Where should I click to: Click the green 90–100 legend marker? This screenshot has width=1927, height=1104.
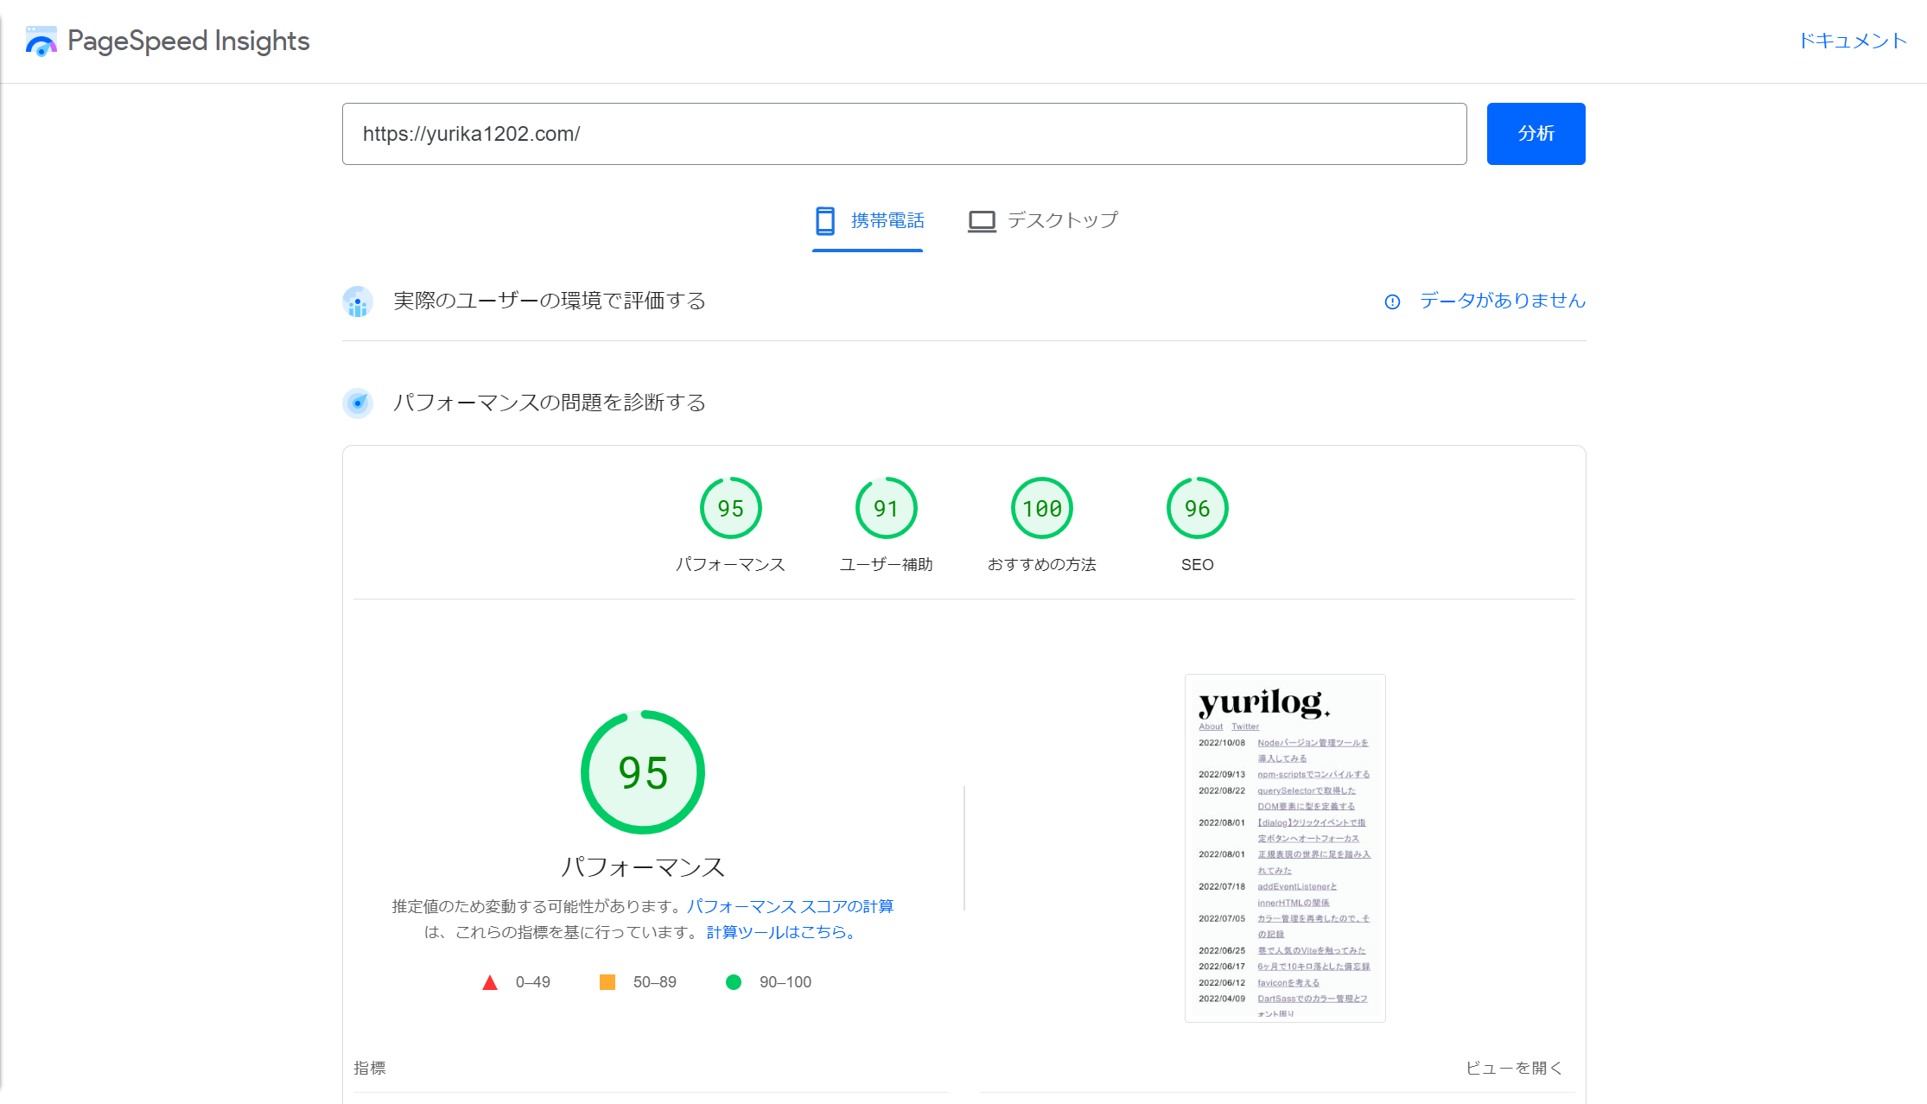734,981
